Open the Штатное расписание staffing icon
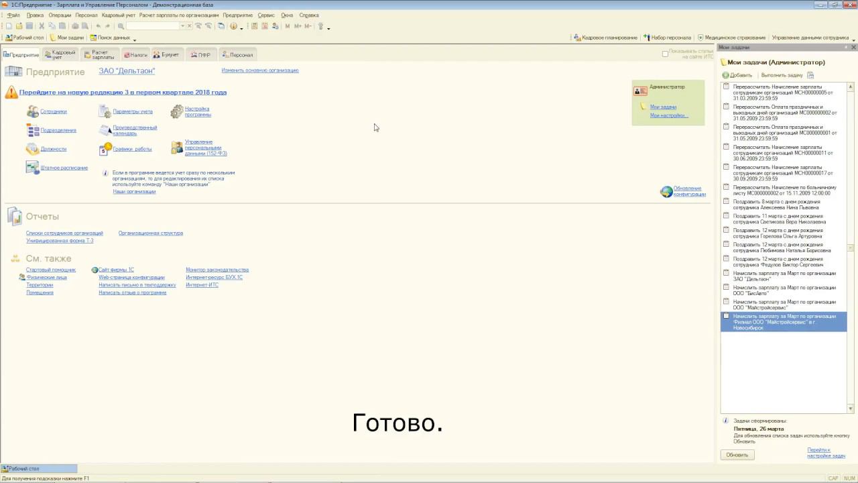 tap(32, 168)
